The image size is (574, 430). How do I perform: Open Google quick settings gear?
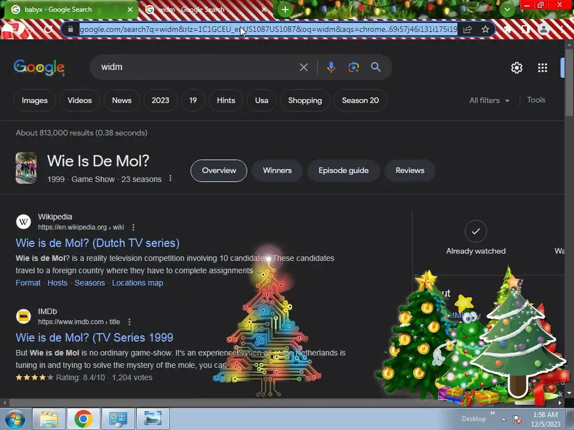click(x=516, y=68)
